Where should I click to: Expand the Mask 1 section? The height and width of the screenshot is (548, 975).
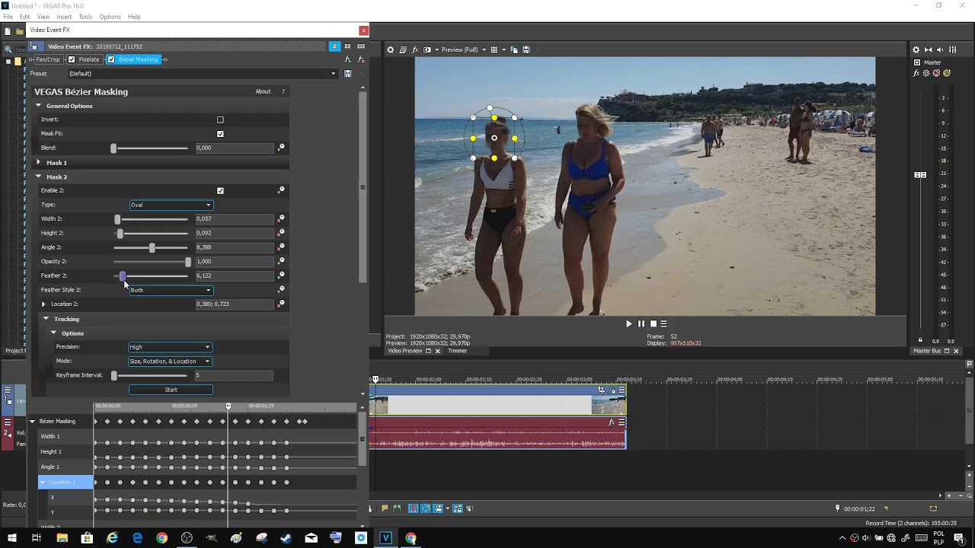[x=38, y=162]
